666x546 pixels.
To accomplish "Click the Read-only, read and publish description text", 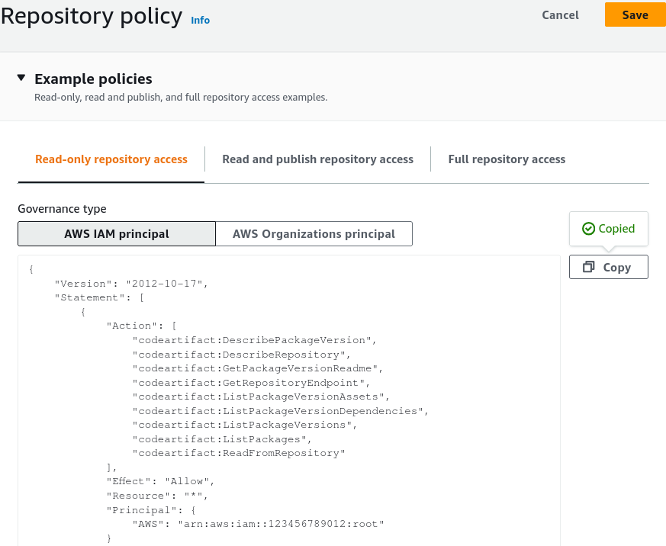I will pos(181,97).
